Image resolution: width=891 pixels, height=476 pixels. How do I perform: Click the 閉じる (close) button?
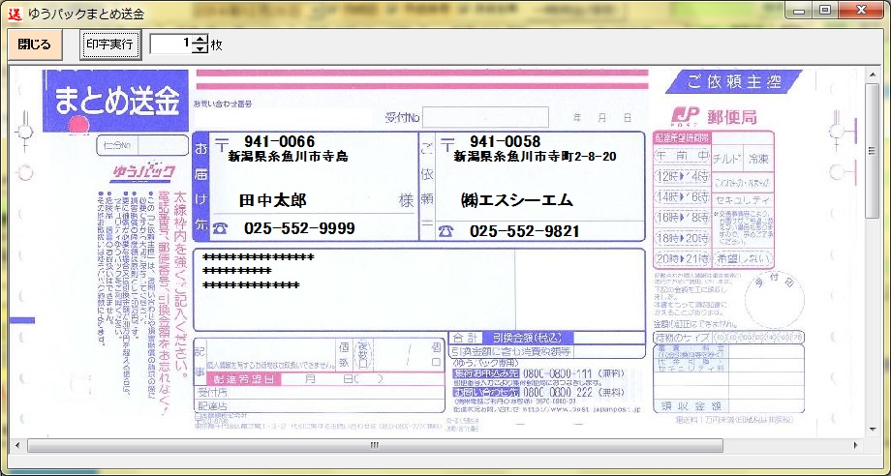(35, 45)
